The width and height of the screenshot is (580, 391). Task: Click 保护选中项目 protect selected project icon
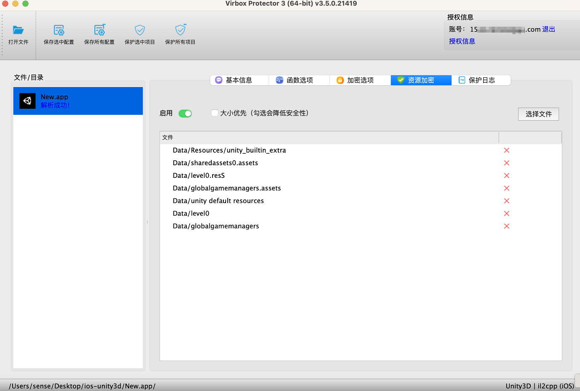point(140,30)
